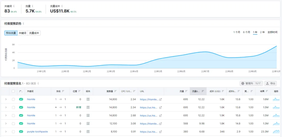The width and height of the screenshot is (282, 137).
Task: Click the 8,100 search volume cell
Action: point(113,132)
